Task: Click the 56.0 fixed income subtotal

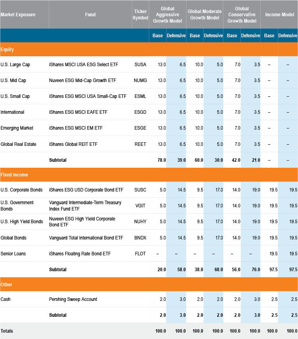Action: pyautogui.click(x=236, y=270)
